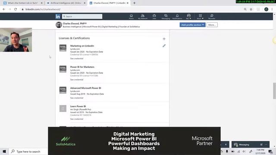Open Learn Power BI certification
The width and height of the screenshot is (276, 155).
(x=78, y=106)
